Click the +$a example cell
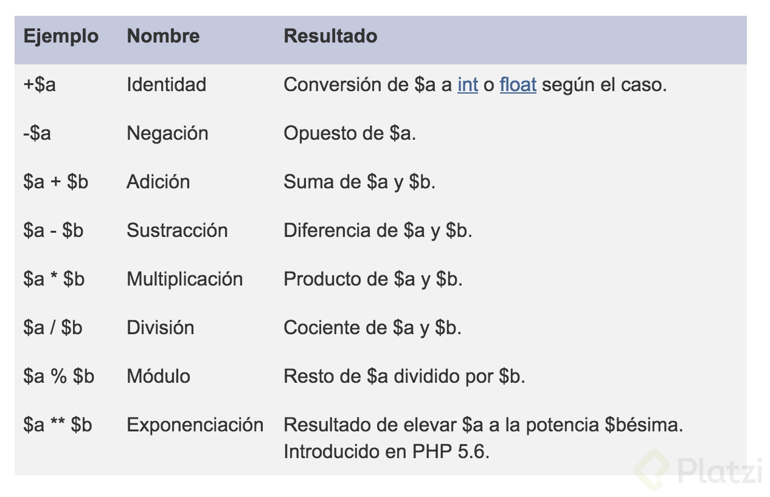Image resolution: width=770 pixels, height=497 pixels. tap(40, 84)
